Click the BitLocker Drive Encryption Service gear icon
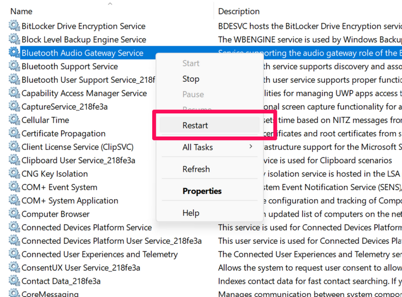This screenshot has width=402, height=297. click(x=14, y=26)
